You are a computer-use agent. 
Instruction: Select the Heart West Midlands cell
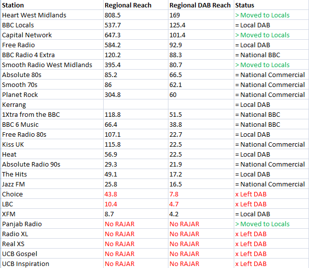pyautogui.click(x=52, y=15)
